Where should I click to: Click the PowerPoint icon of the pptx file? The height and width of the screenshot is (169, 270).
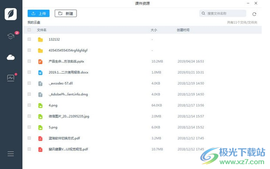click(x=40, y=61)
